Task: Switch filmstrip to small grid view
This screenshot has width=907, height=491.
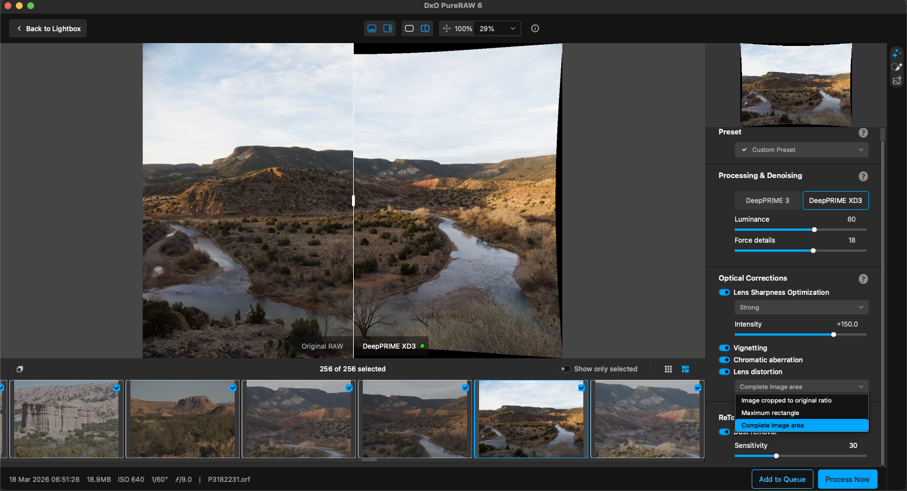Action: (668, 369)
